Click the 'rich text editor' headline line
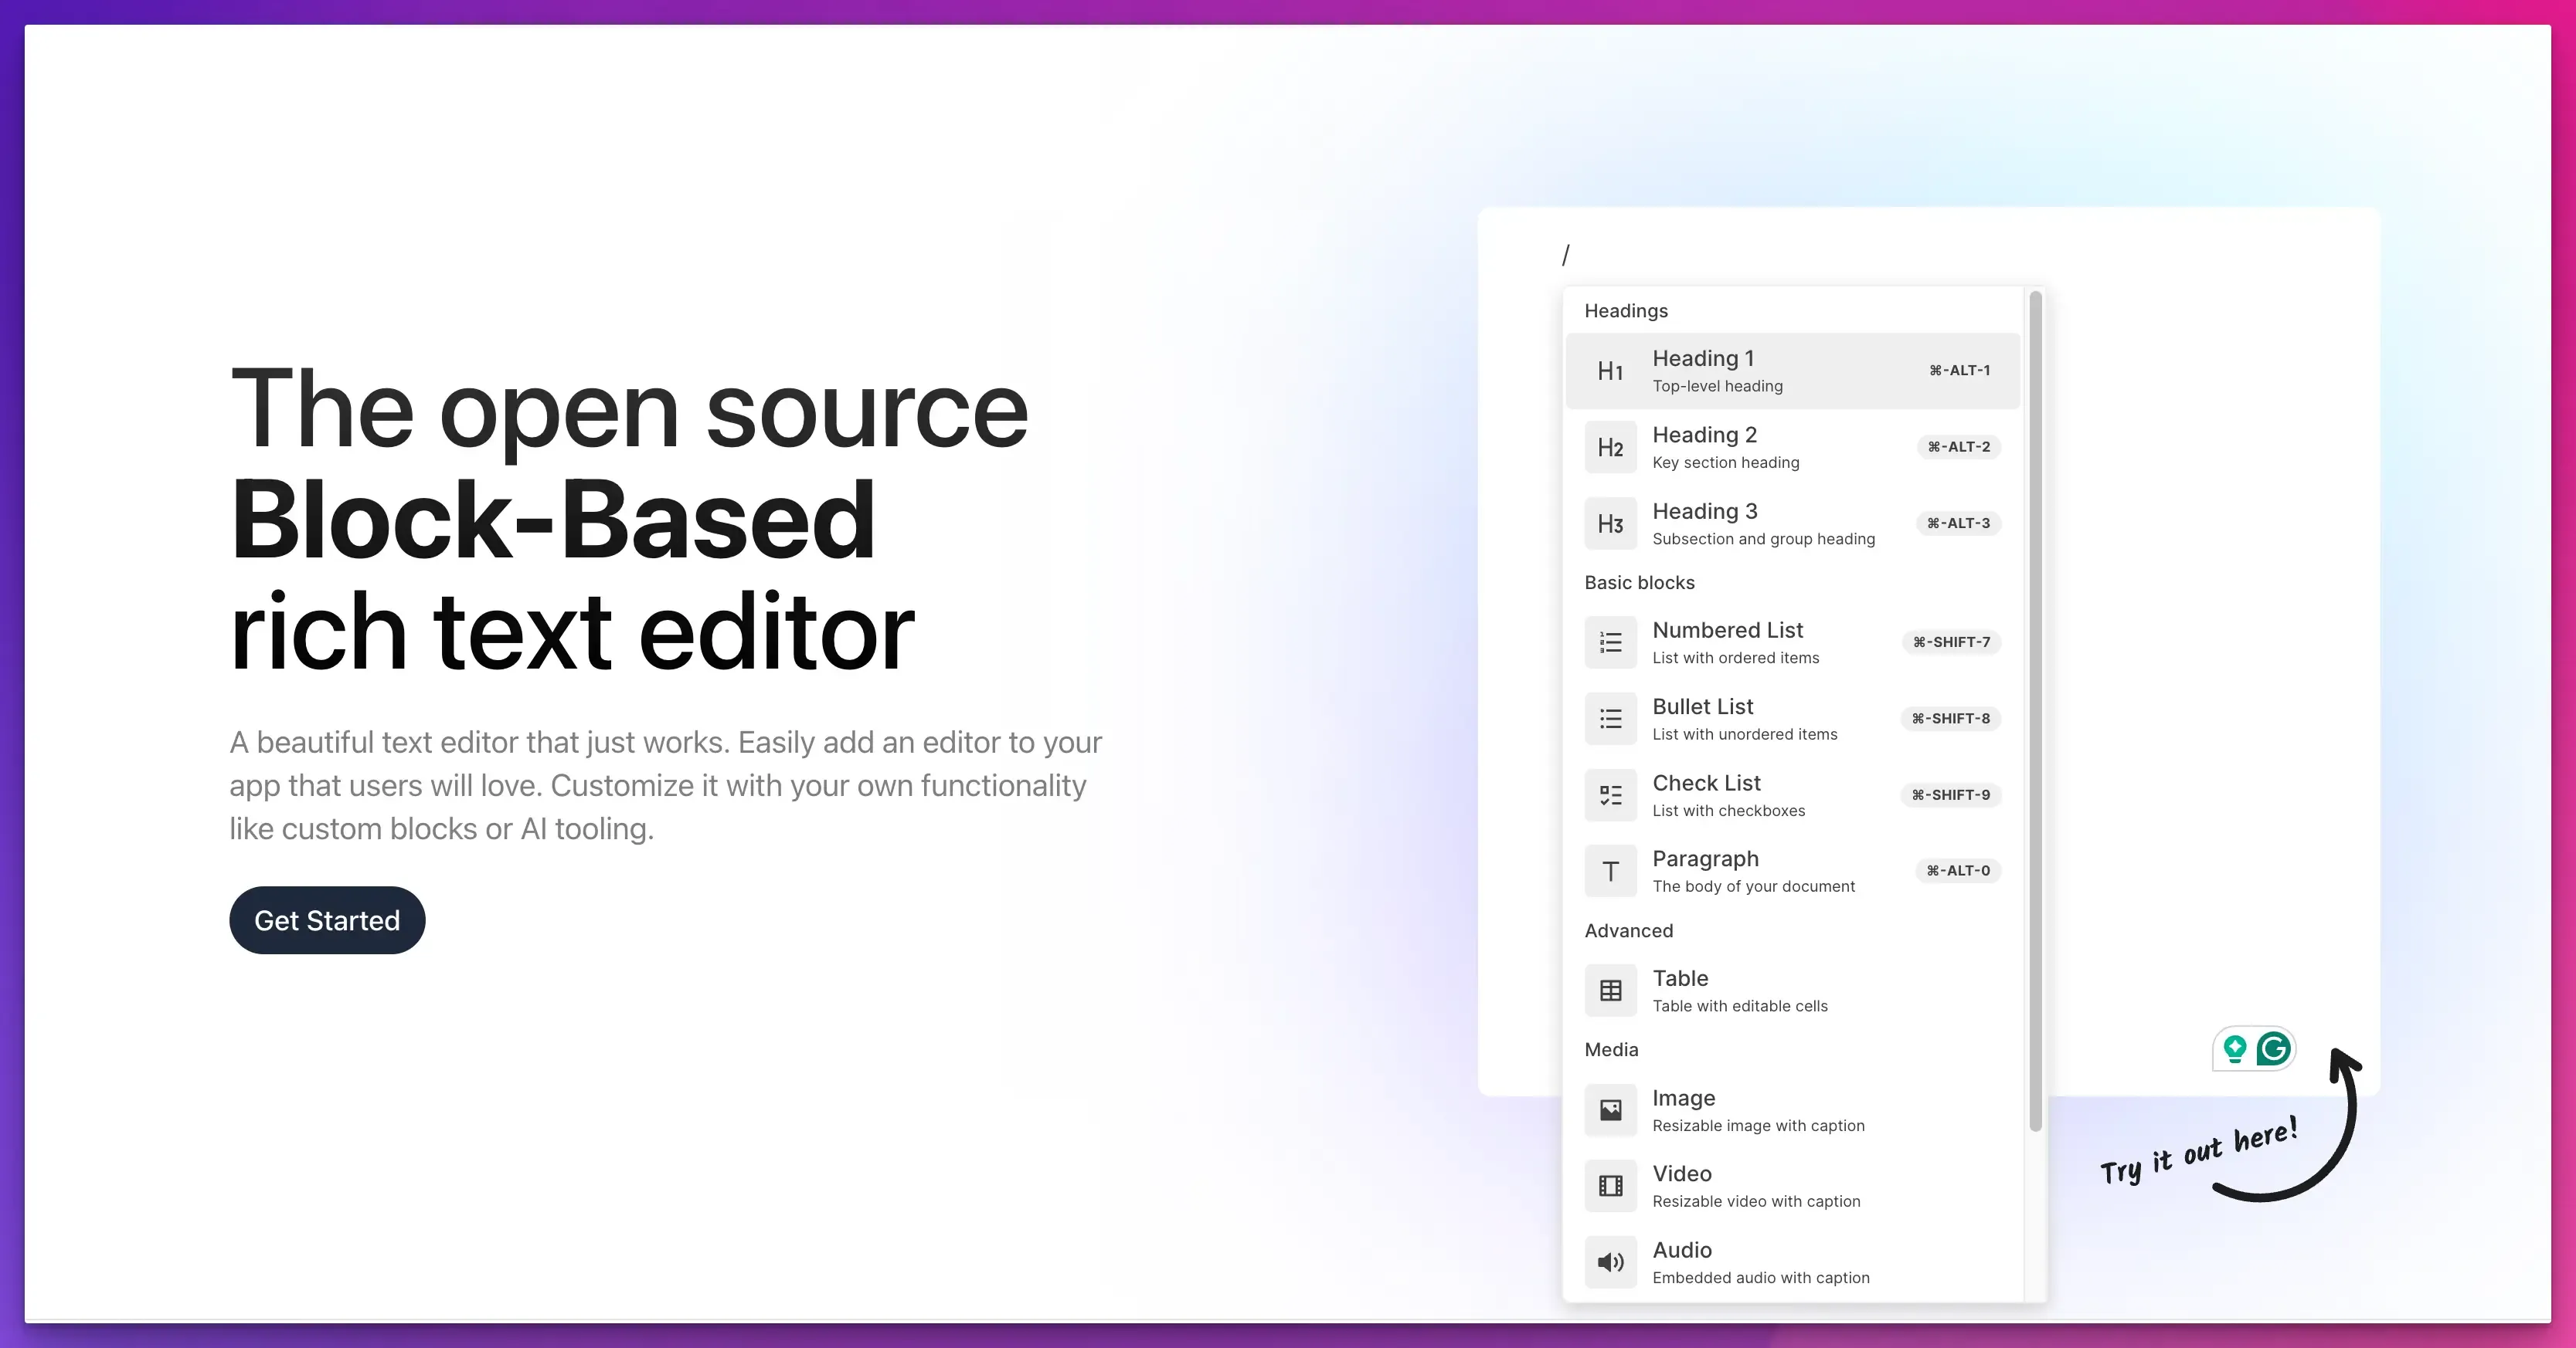The image size is (2576, 1348). coord(572,632)
